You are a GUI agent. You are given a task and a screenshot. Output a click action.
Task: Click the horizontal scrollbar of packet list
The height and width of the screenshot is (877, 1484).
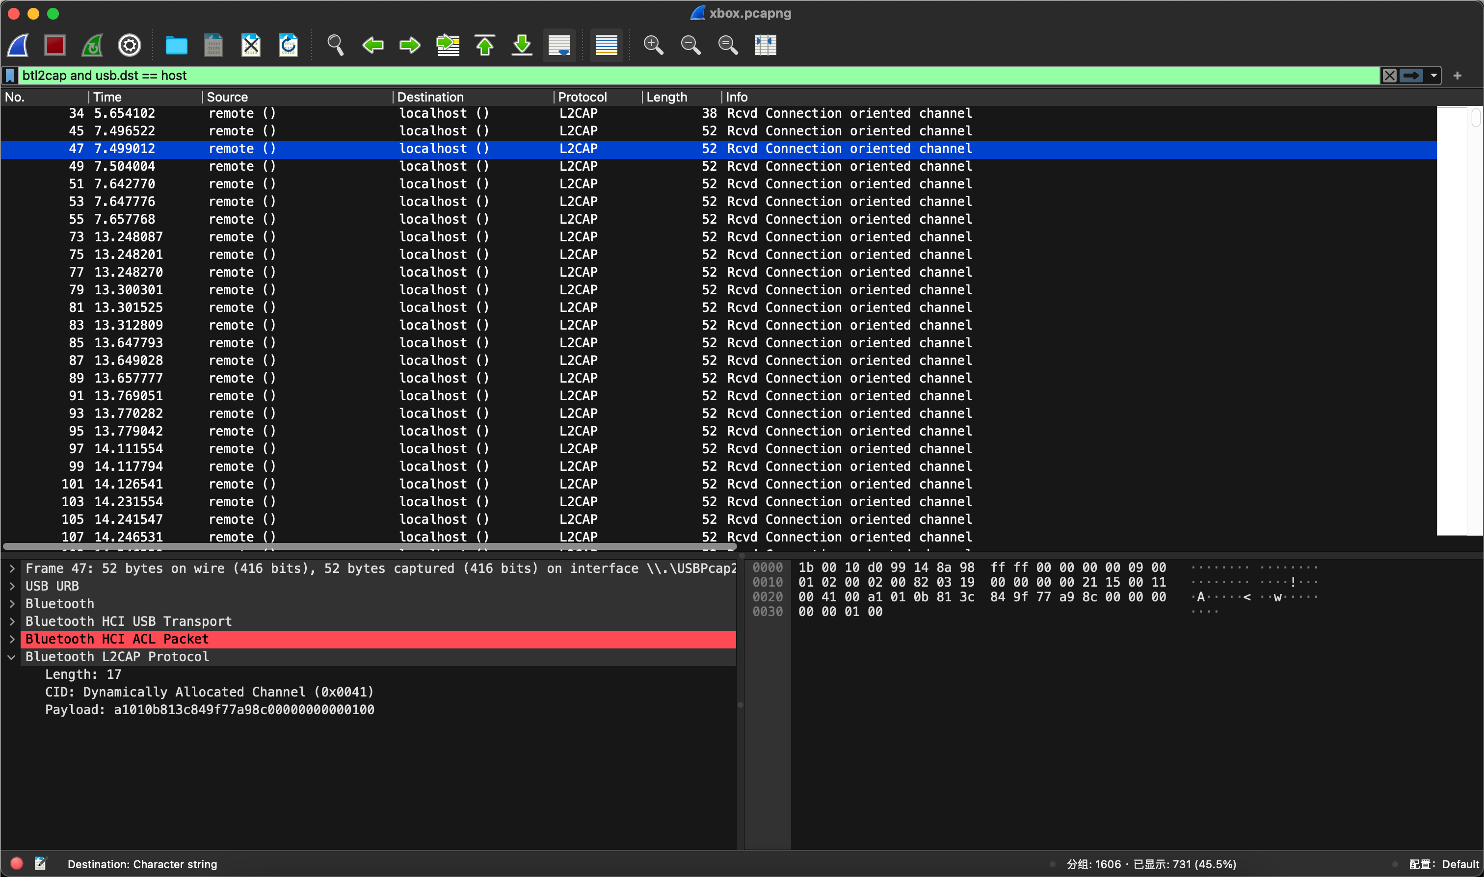pos(369,546)
